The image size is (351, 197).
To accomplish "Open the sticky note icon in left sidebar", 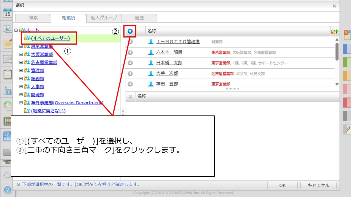I will 7,44.
